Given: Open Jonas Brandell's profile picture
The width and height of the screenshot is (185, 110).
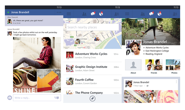Looking at the screenshot, I should (x=133, y=48).
